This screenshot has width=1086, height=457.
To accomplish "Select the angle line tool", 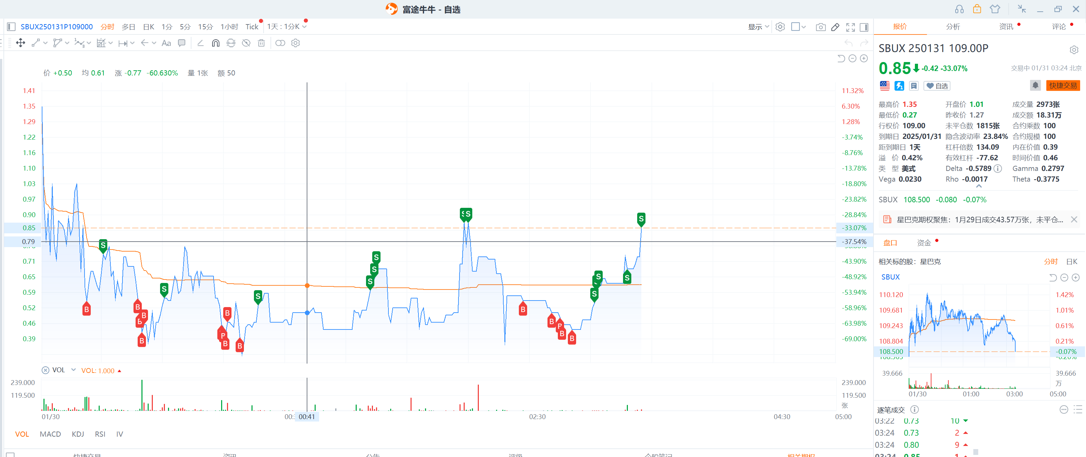I will point(200,43).
